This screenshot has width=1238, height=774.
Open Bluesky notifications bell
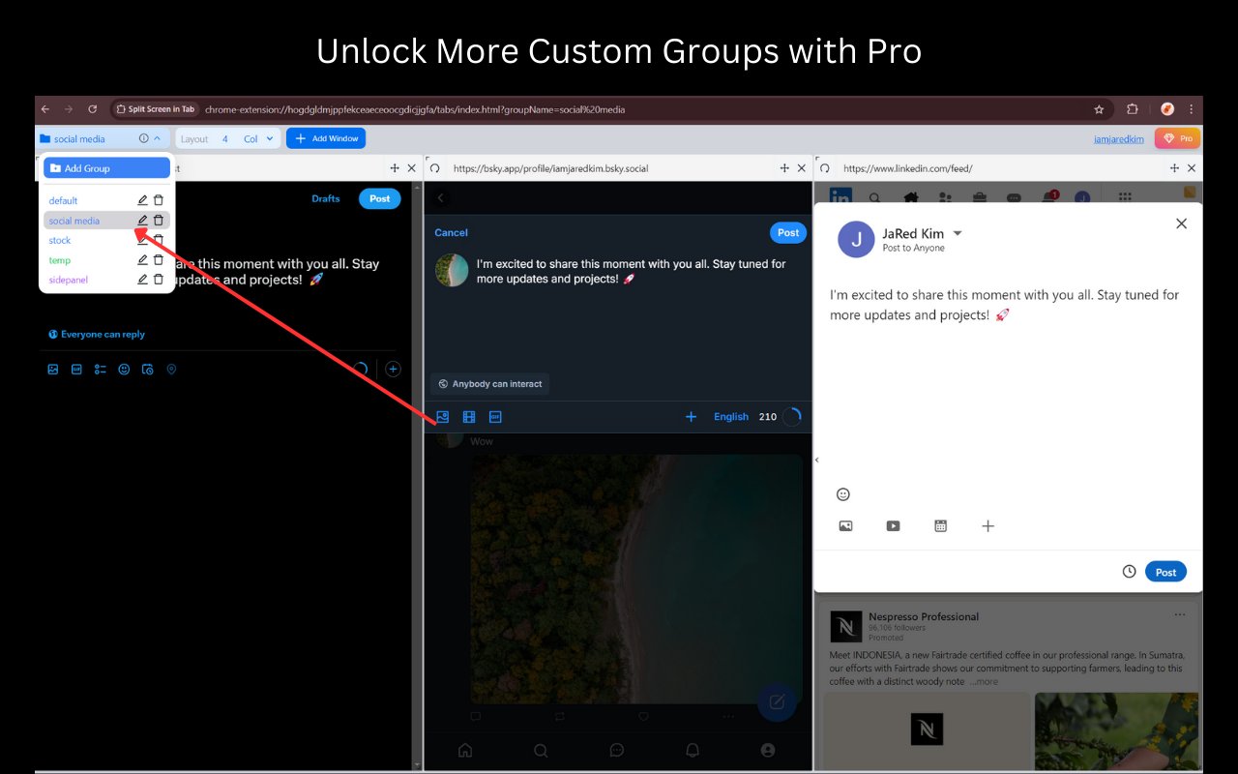693,750
